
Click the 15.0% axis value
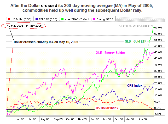click(158, 90)
